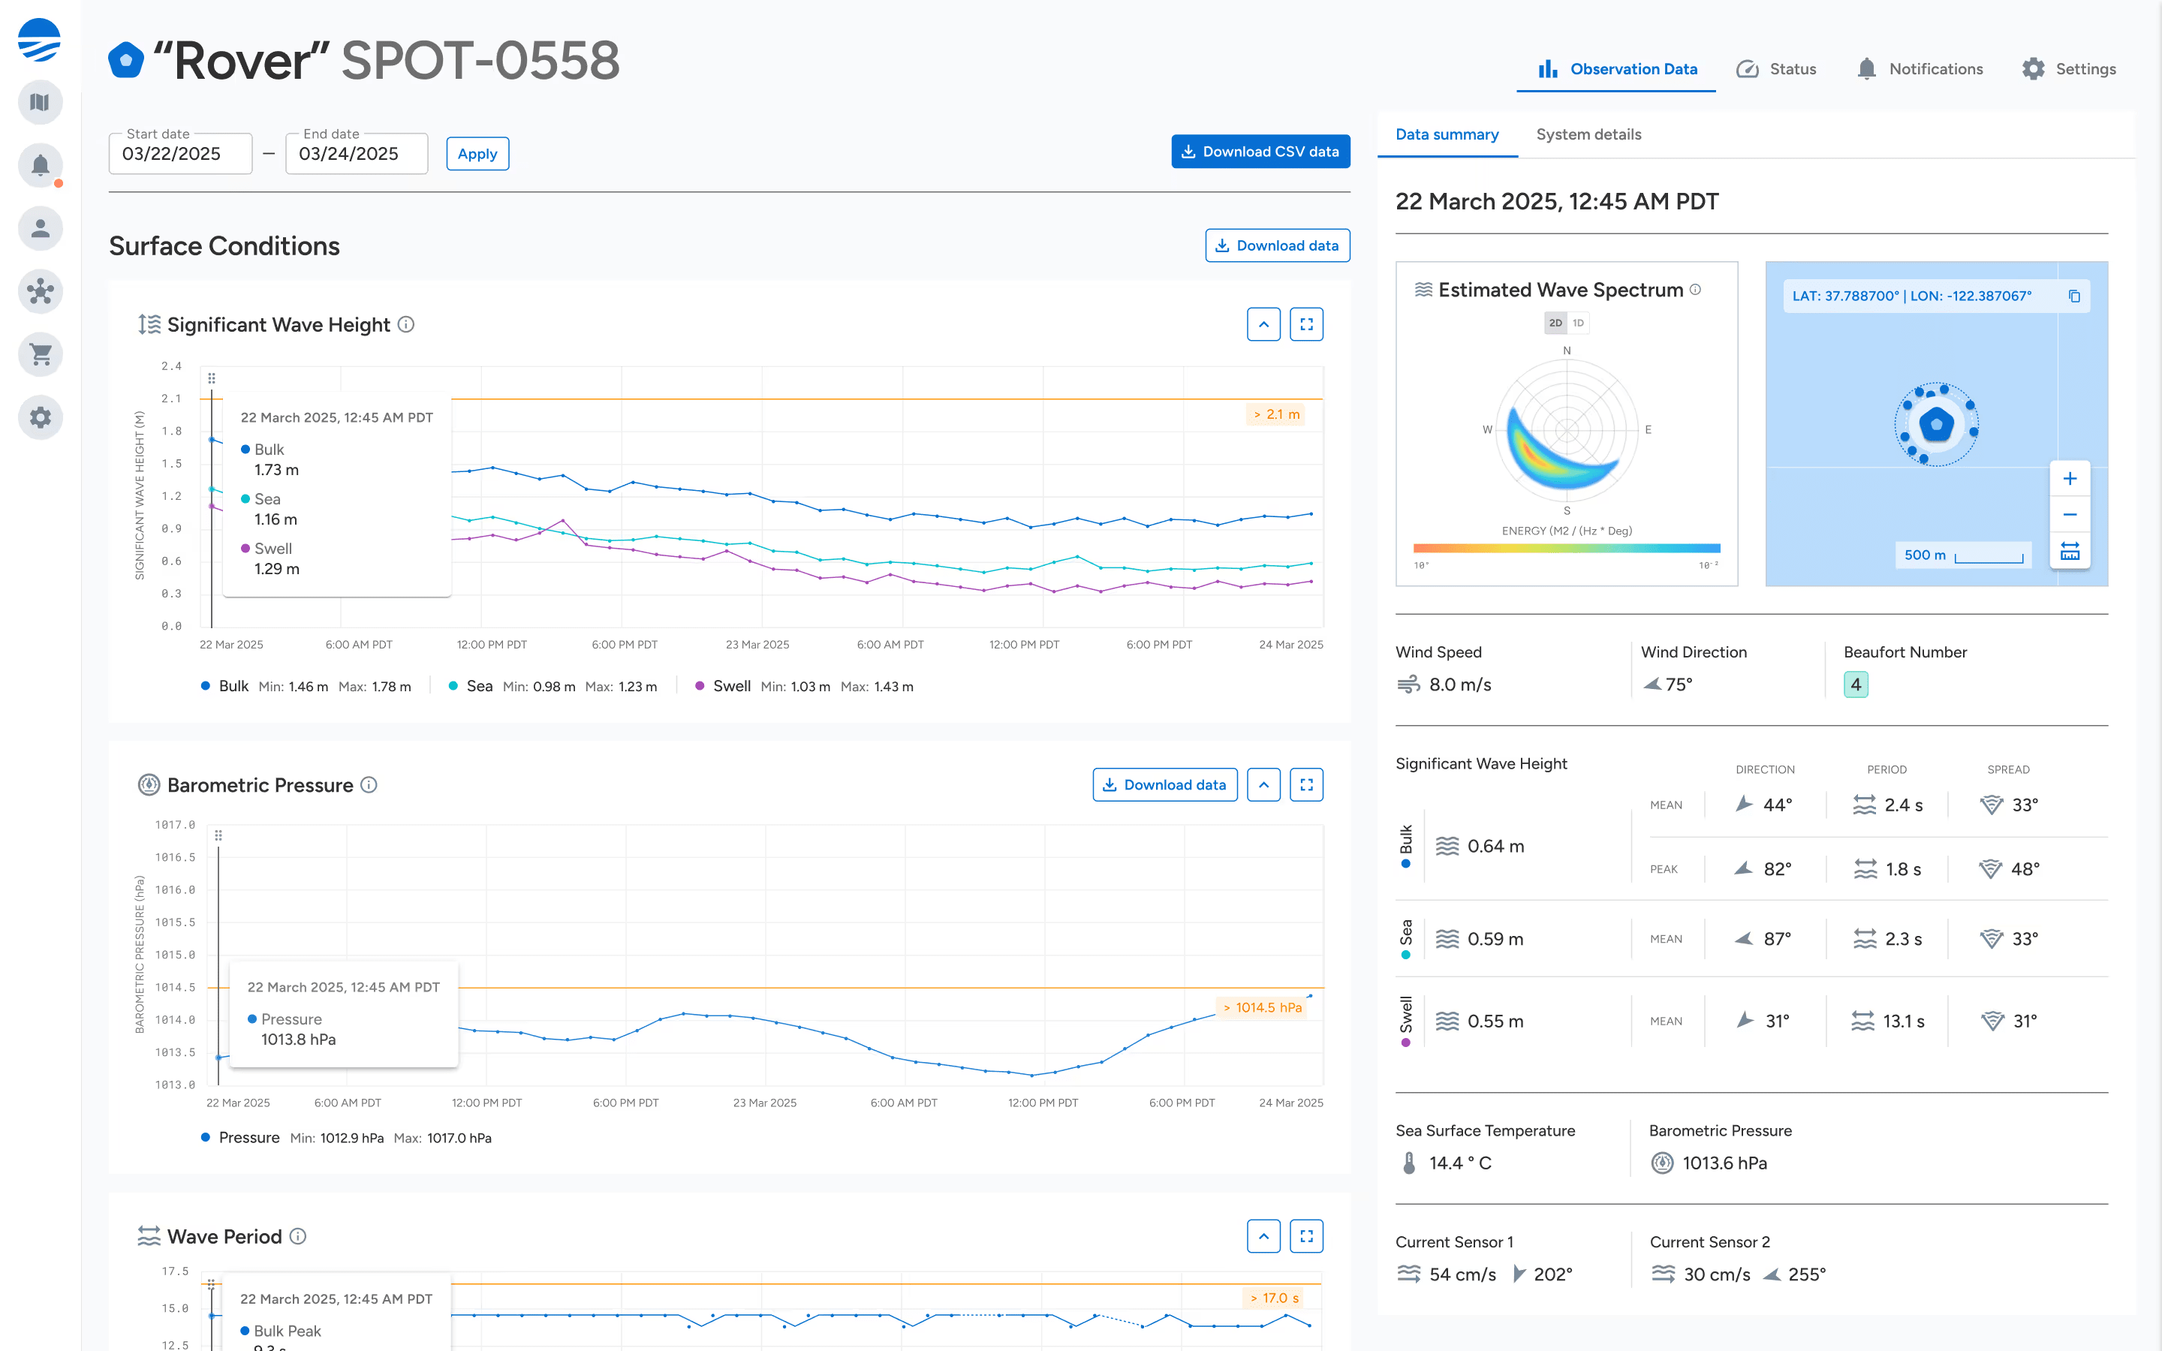Switch to the System details tab
2162x1351 pixels.
click(1588, 134)
